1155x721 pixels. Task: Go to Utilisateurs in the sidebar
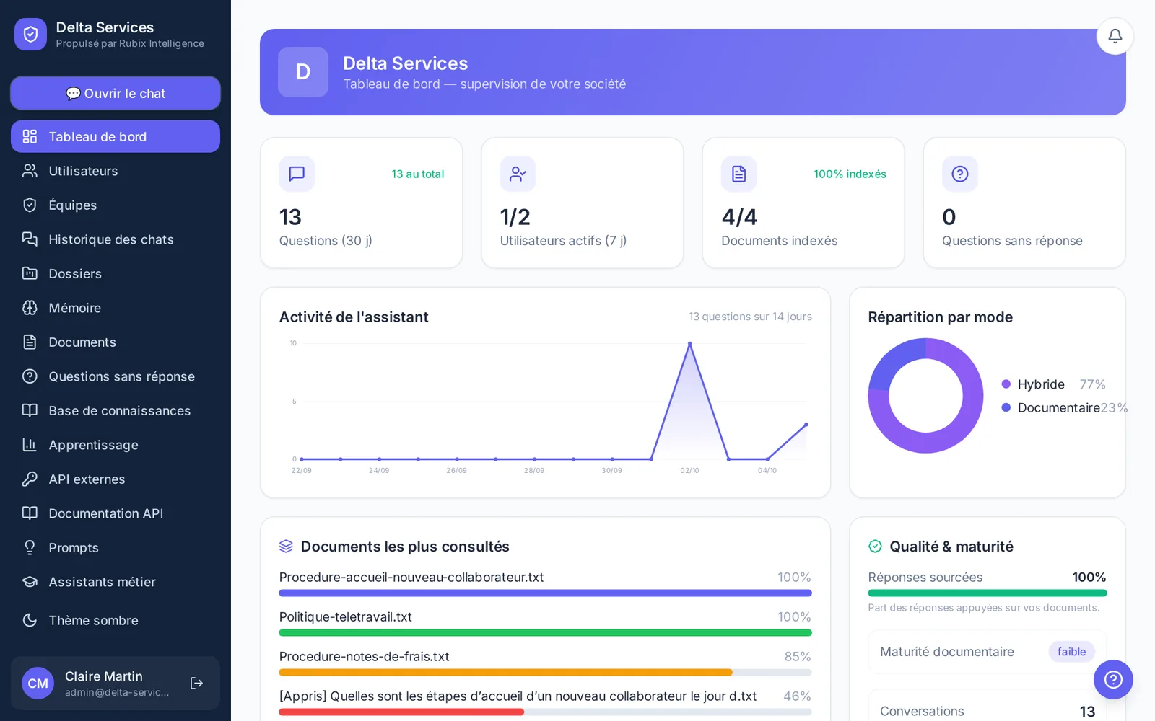coord(115,171)
